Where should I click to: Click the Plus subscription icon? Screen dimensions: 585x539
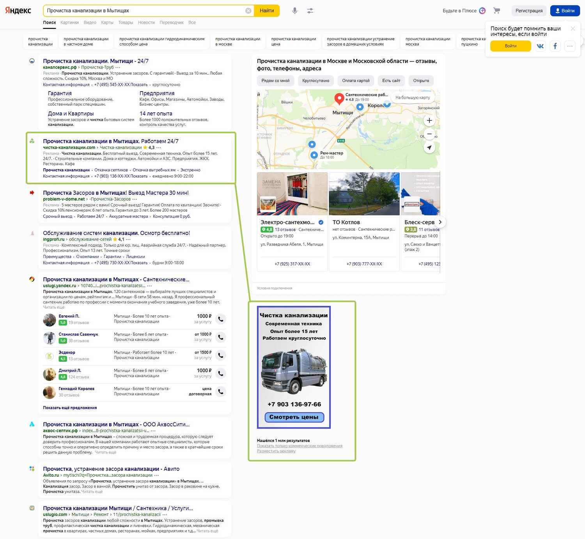pos(482,11)
